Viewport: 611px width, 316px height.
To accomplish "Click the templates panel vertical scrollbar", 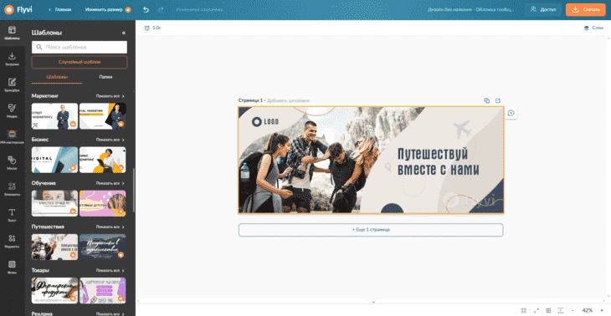I will pos(134,190).
